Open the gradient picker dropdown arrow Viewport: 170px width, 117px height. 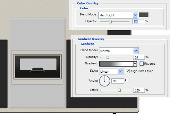[135, 64]
